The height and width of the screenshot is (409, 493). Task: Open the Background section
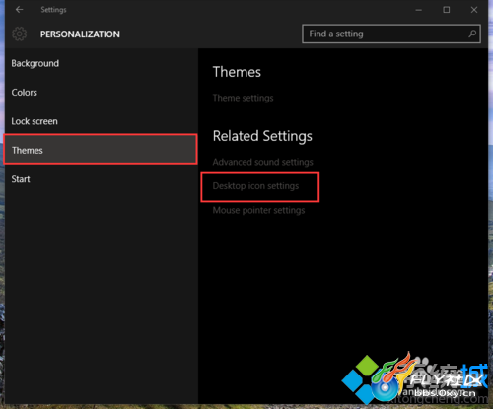35,63
